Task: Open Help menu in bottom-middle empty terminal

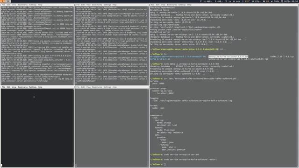Action: 114,87
